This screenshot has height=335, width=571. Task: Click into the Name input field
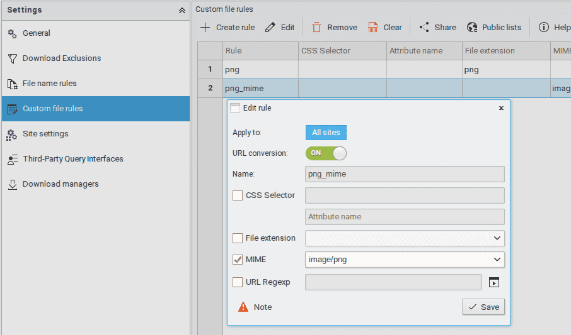405,174
